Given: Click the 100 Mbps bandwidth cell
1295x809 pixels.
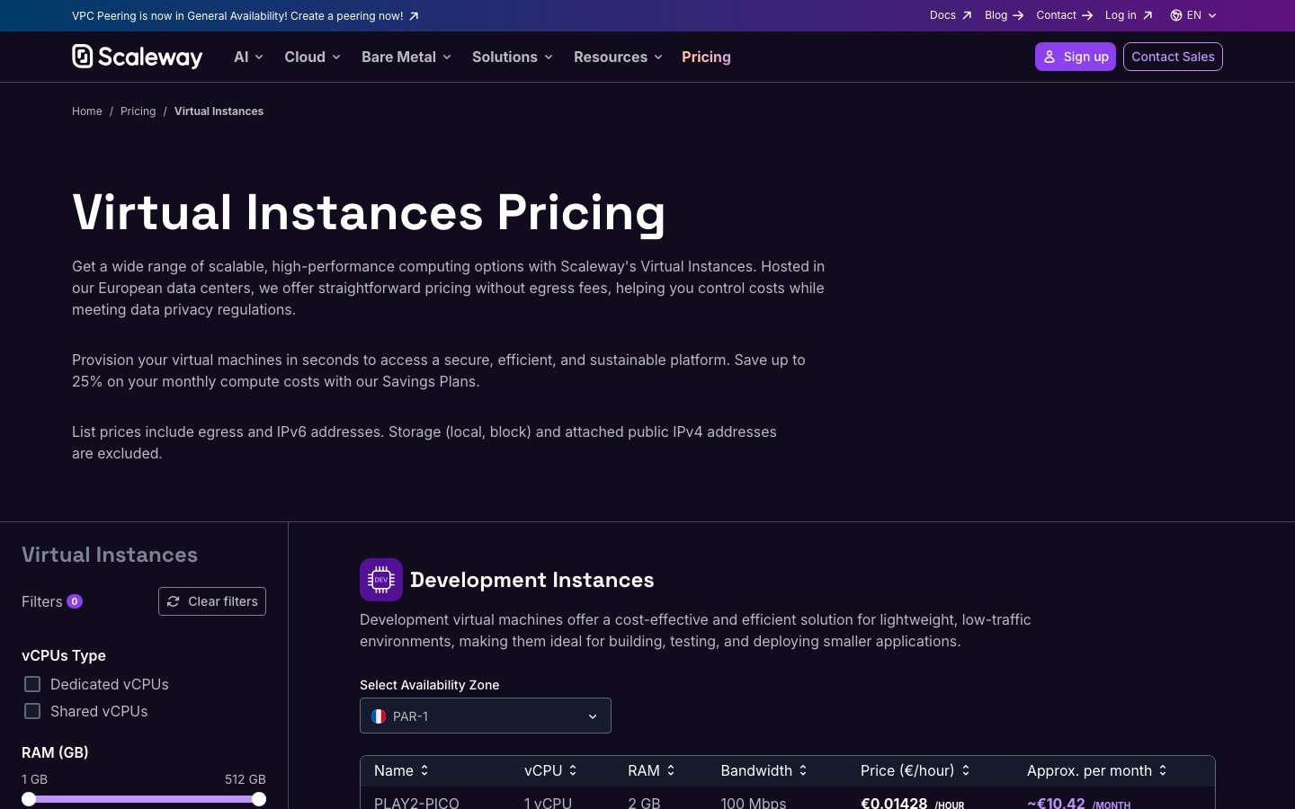Looking at the screenshot, I should click(x=754, y=802).
